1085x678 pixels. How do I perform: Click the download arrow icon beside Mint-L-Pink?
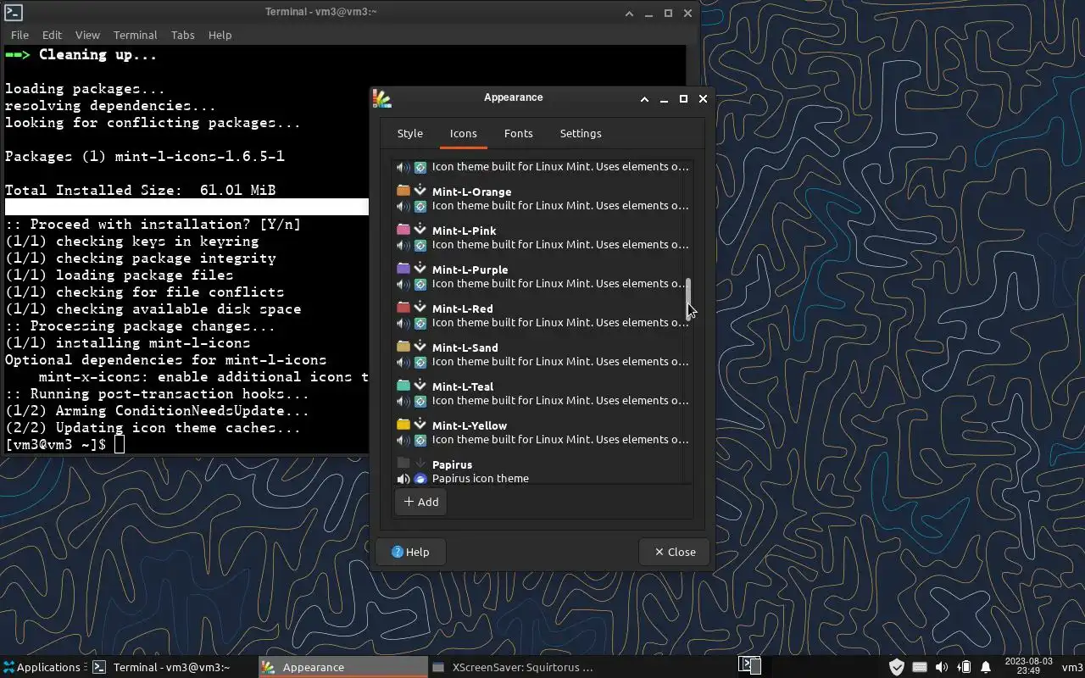tap(420, 230)
